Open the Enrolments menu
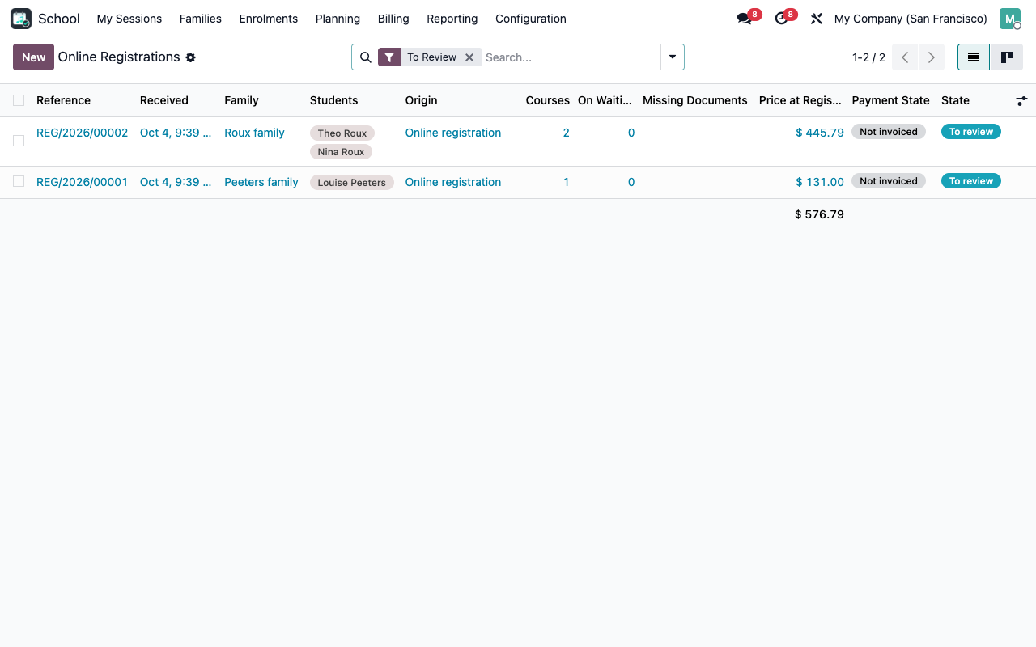The width and height of the screenshot is (1036, 647). 269,19
